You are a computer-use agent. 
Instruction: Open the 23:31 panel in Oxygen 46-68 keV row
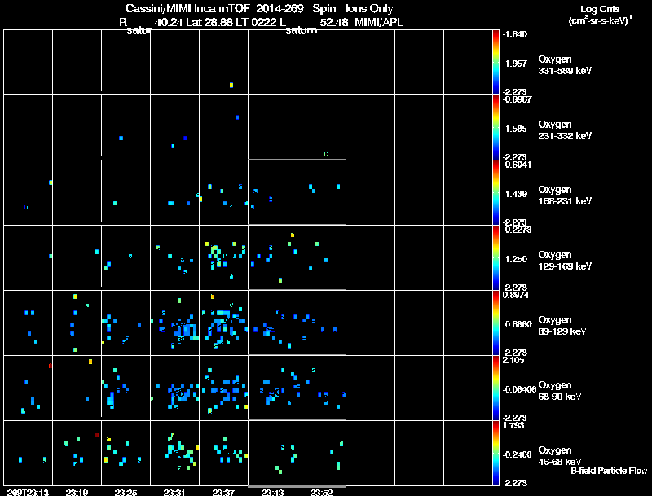(174, 453)
